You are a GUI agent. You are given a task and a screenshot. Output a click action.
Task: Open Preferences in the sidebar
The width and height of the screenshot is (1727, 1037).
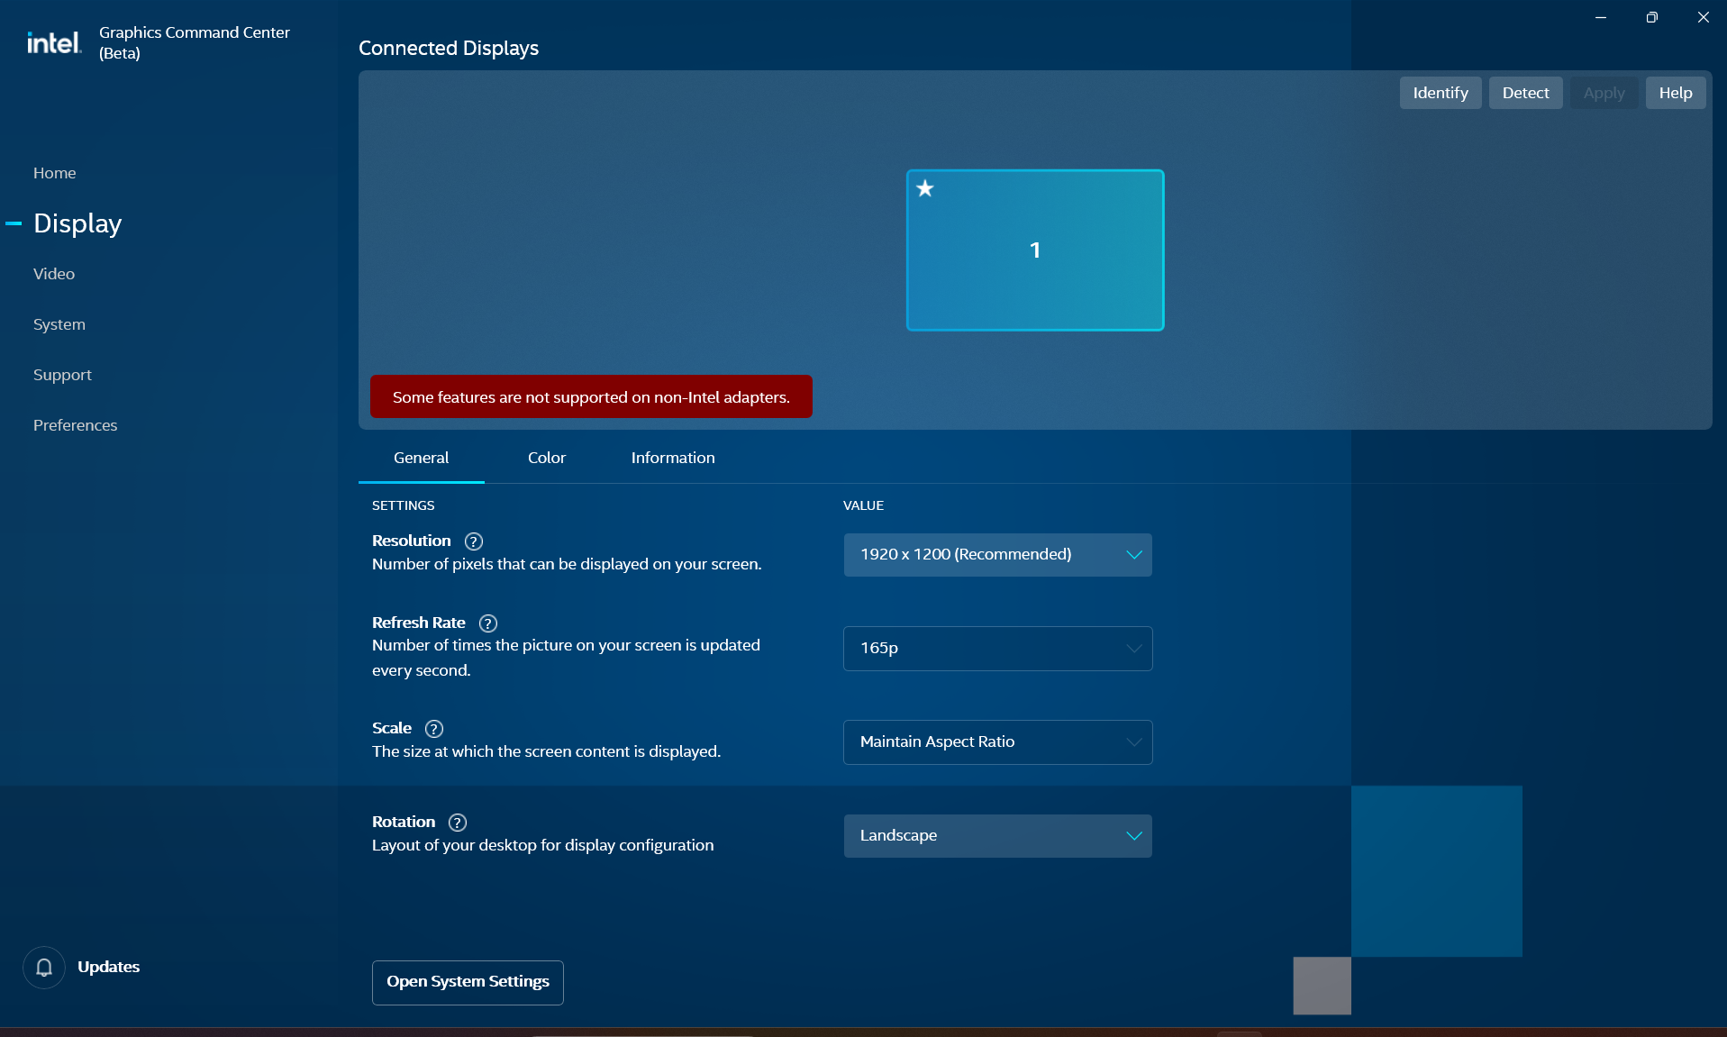coord(76,425)
